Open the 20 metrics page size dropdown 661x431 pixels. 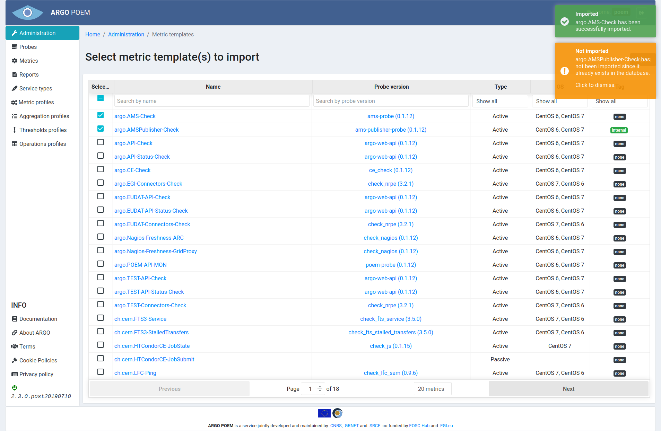[432, 389]
